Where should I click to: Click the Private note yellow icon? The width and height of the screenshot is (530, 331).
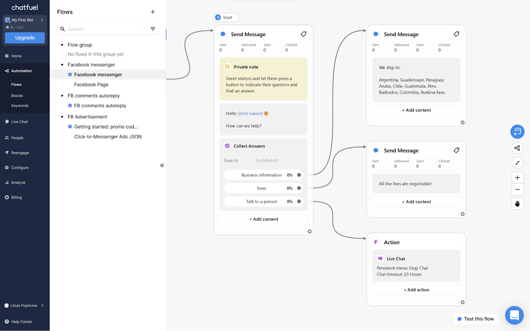coord(227,67)
